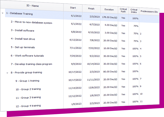Click the 6/10/2022 finish date cell
164x117 pixels.
[94, 32]
